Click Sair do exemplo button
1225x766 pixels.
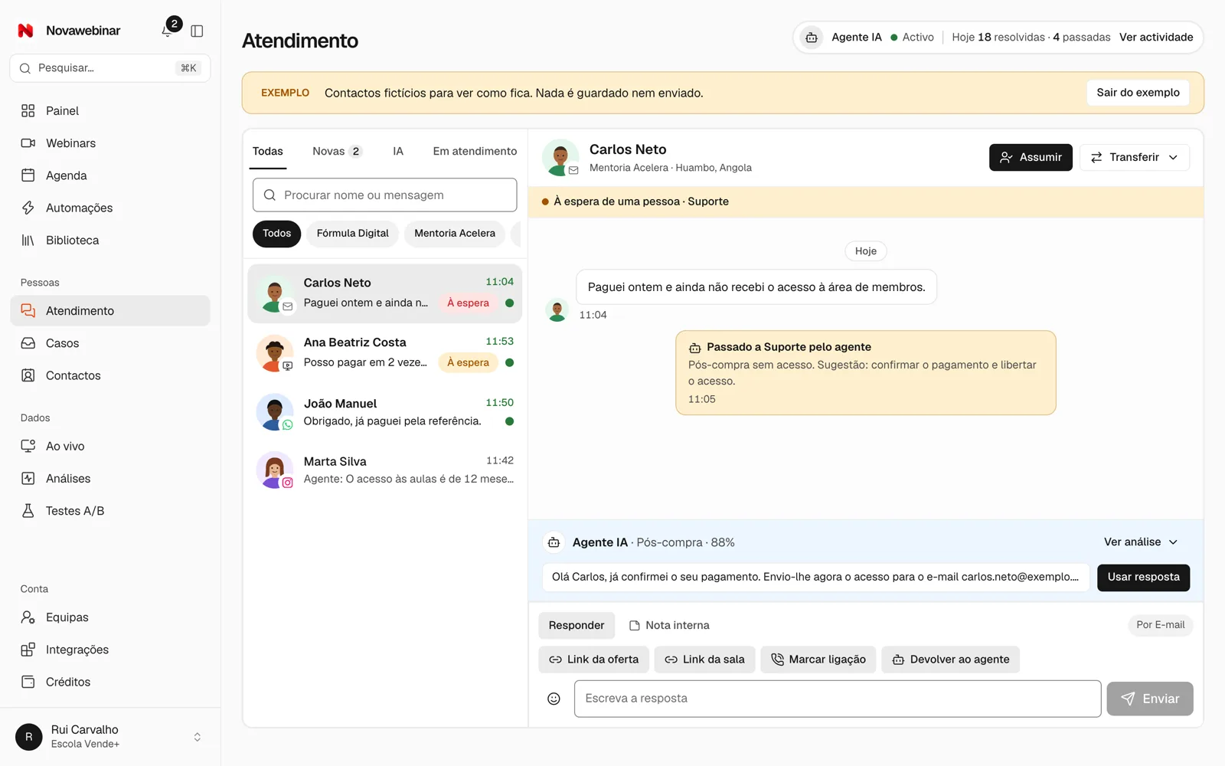(x=1138, y=93)
